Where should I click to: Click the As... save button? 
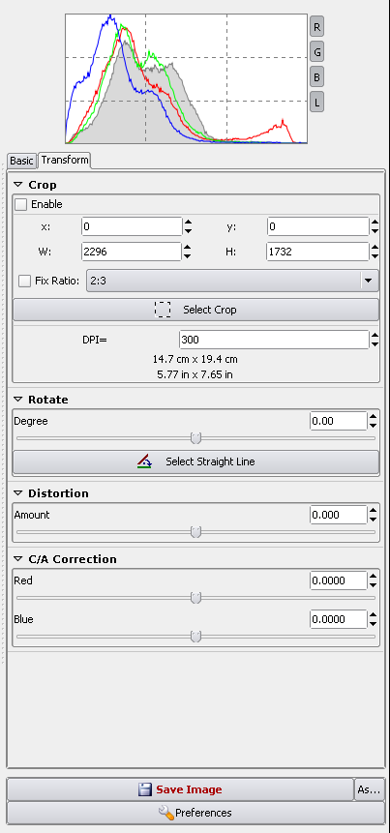[369, 789]
